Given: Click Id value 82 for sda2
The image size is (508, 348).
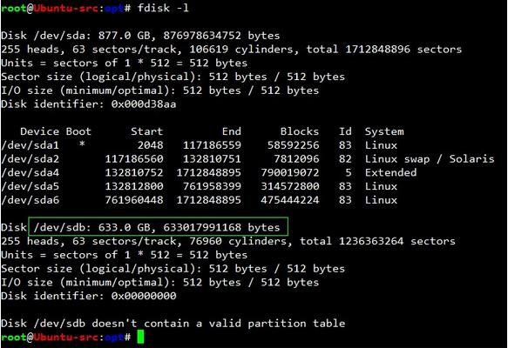Looking at the screenshot, I should pos(345,159).
